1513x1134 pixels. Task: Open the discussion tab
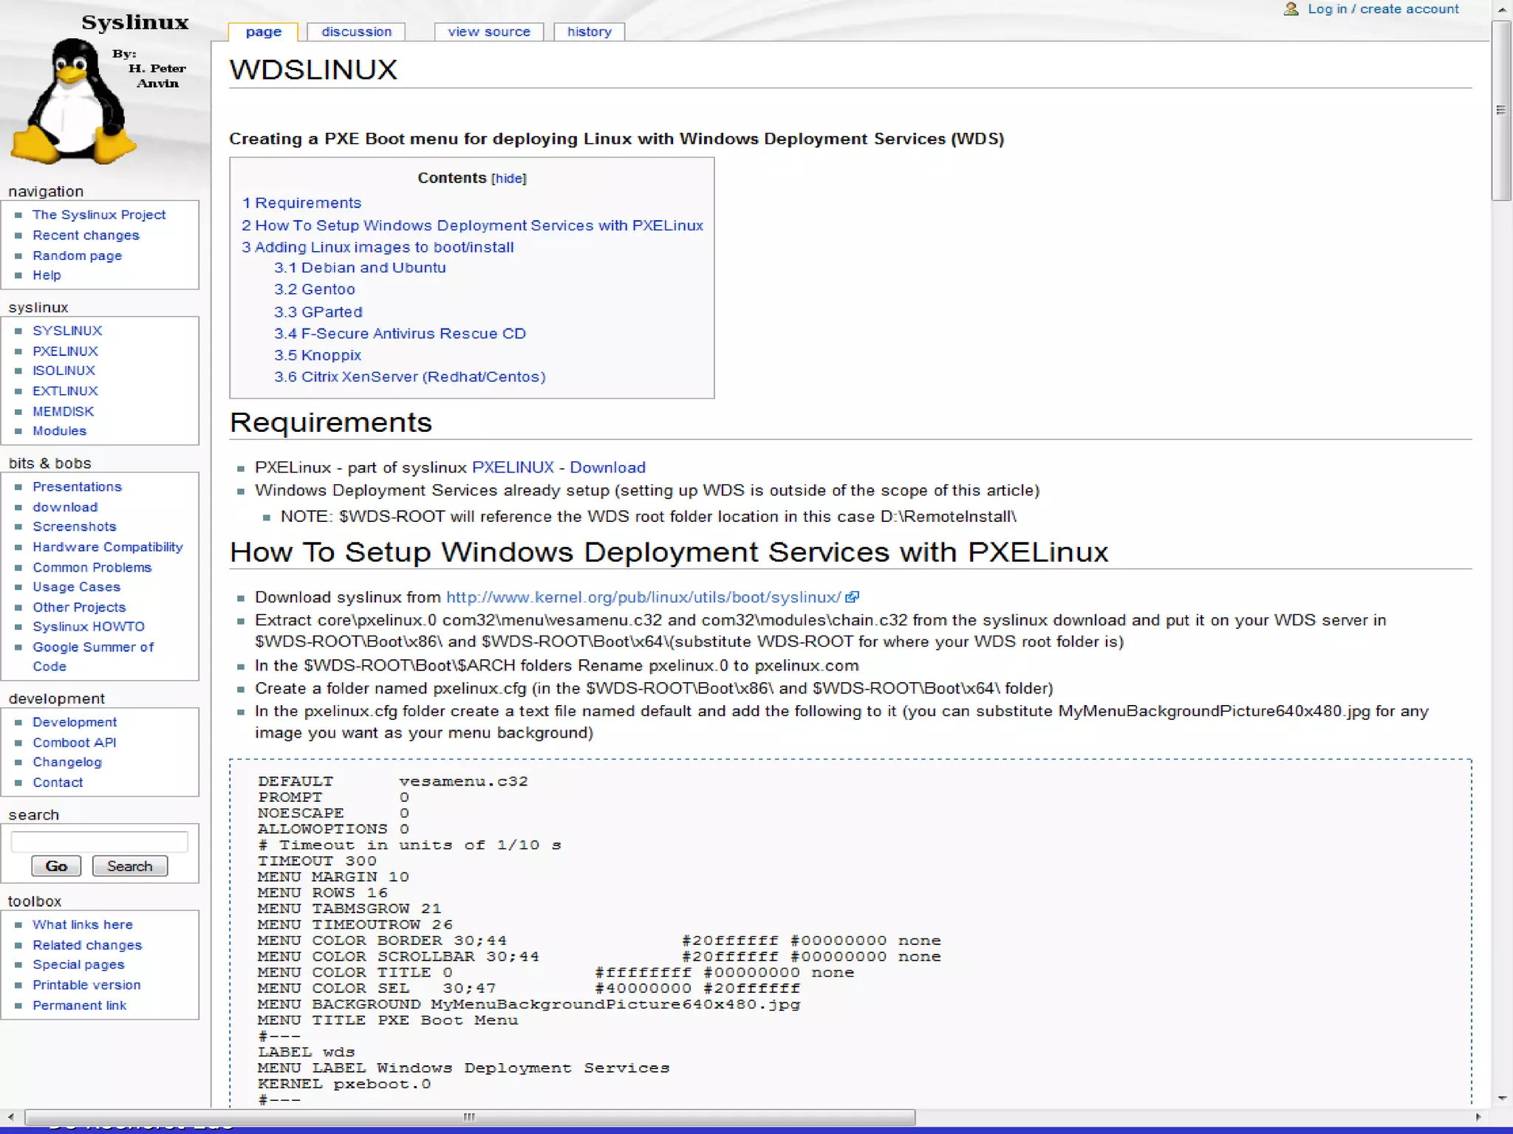(x=356, y=32)
